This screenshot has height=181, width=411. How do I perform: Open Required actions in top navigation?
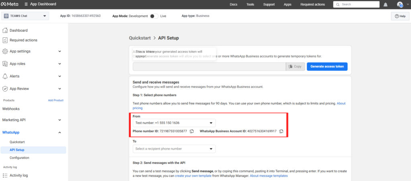point(313,4)
